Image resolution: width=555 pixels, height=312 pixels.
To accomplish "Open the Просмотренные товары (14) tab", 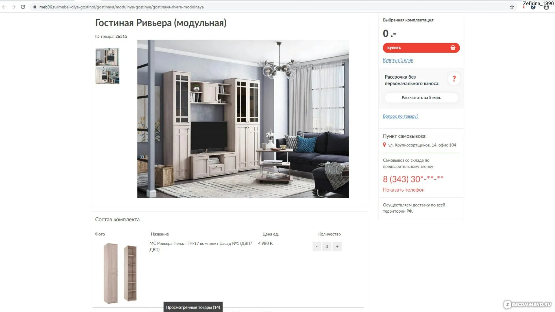I will click(x=193, y=307).
